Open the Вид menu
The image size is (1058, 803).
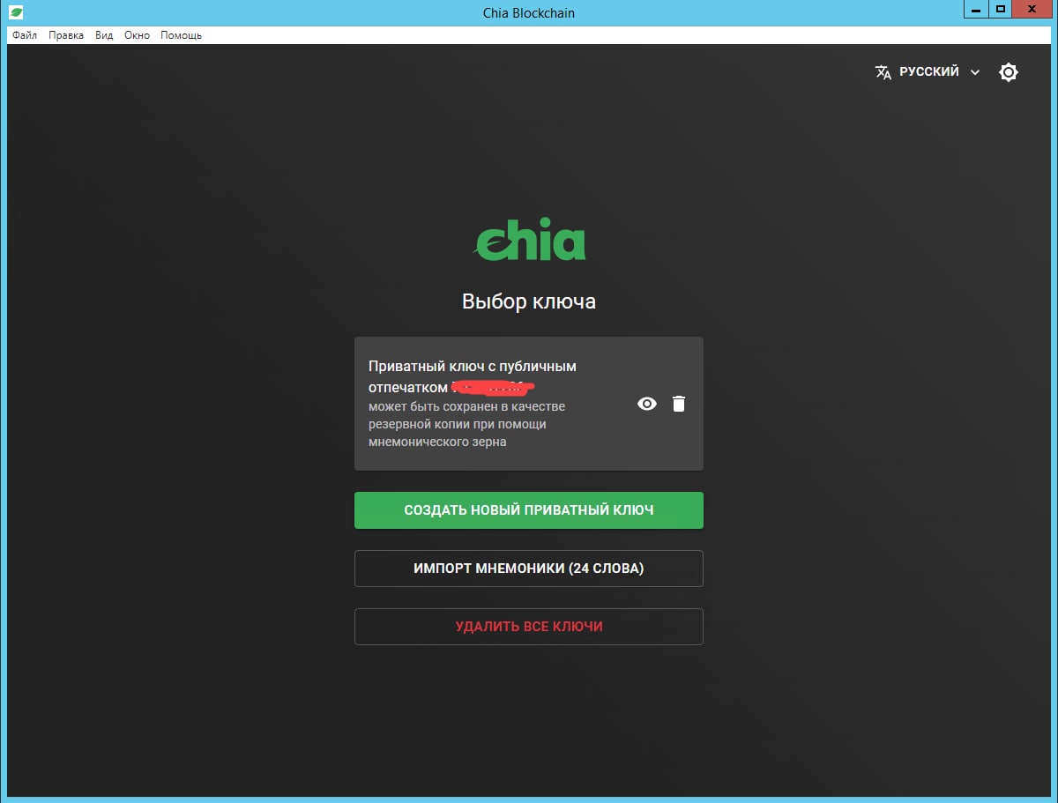tap(104, 35)
